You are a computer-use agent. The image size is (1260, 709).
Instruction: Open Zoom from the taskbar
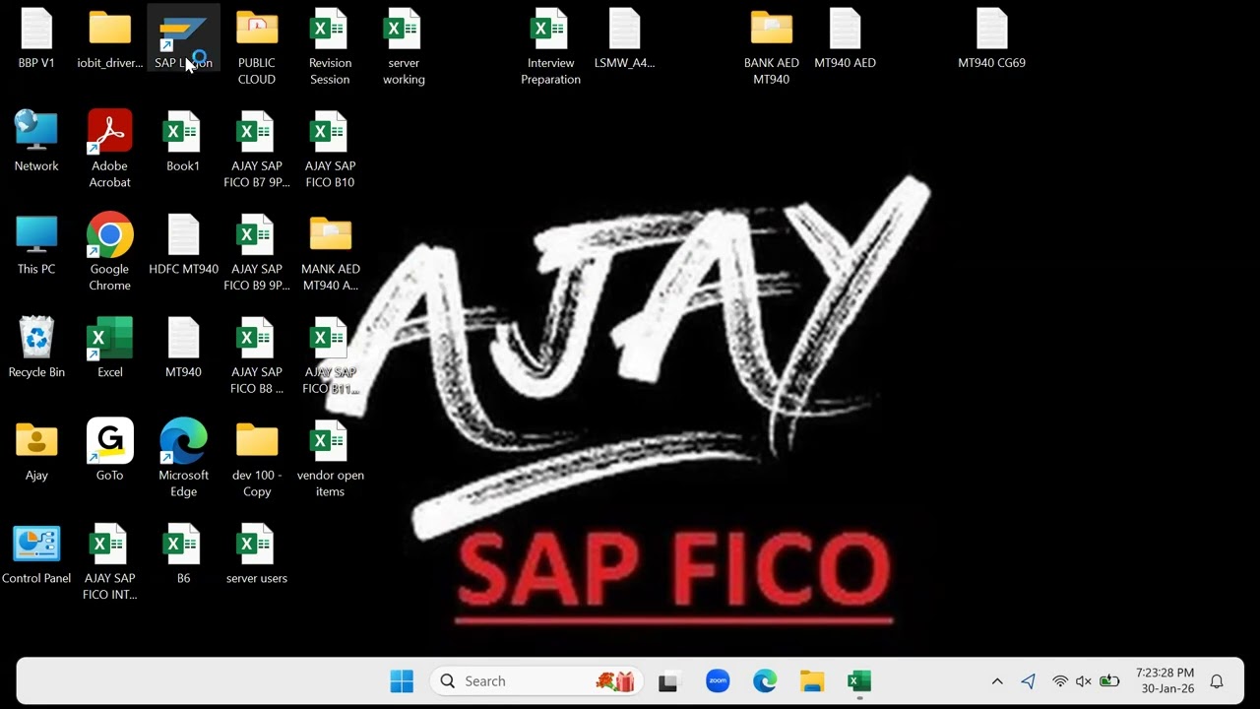point(718,681)
